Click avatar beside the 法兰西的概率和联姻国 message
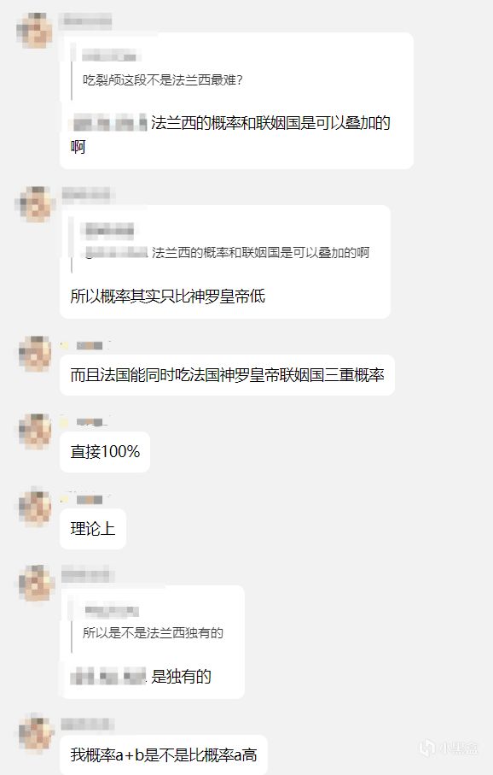This screenshot has height=775, width=493. (x=34, y=30)
